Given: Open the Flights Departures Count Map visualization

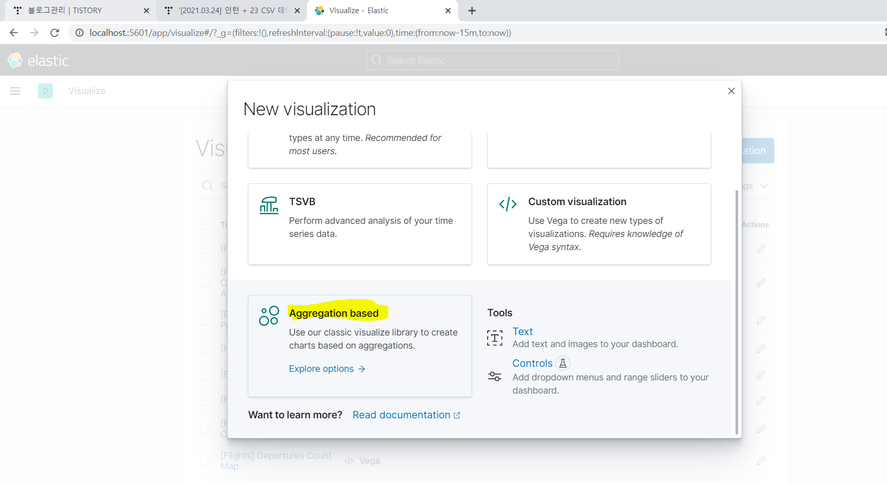Looking at the screenshot, I should tap(276, 461).
